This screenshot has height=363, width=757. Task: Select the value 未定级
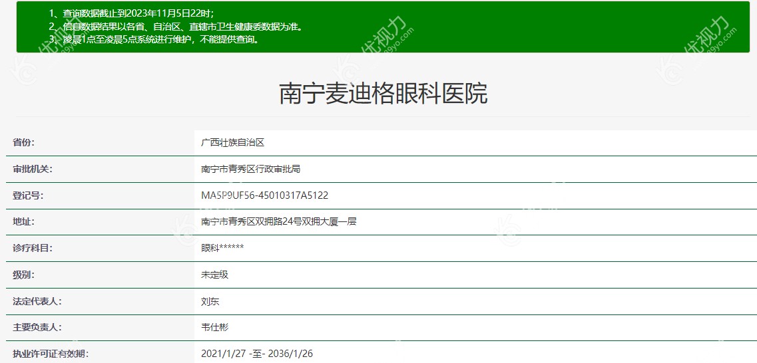tap(214, 275)
